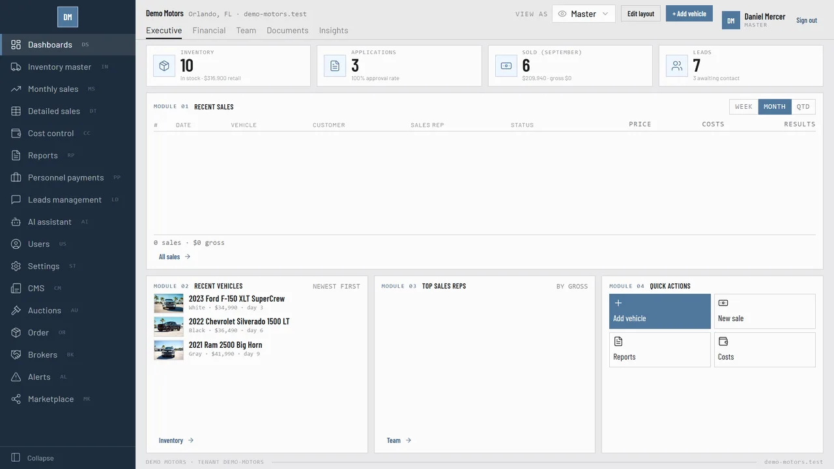Image resolution: width=834 pixels, height=469 pixels.
Task: Click the Monthly sales trend icon
Action: pos(16,89)
